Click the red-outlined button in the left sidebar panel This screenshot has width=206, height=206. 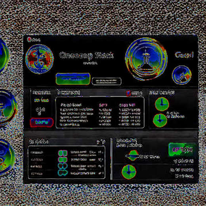[42, 122]
